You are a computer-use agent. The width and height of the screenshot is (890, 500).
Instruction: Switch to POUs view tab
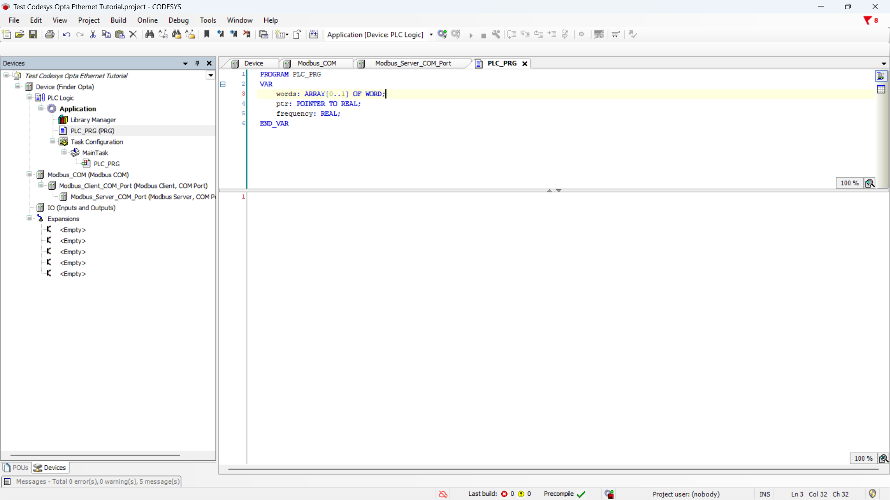(x=16, y=468)
